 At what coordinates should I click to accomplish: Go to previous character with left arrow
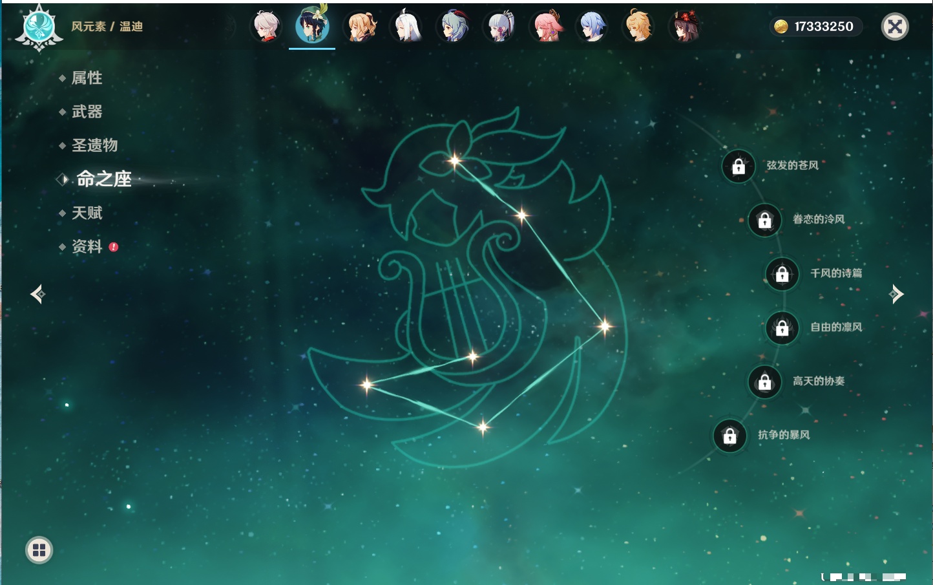coord(37,294)
